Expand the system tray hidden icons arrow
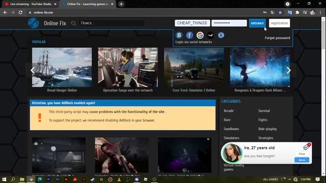The height and width of the screenshot is (183, 326). click(289, 179)
